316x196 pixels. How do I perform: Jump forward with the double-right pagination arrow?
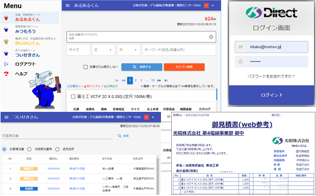159,80
